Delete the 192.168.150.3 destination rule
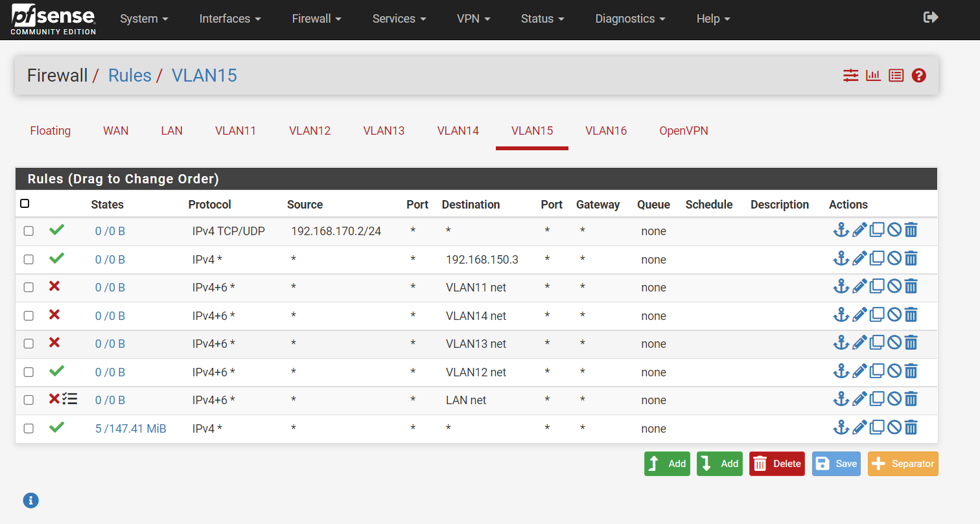 [911, 258]
